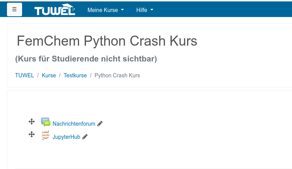Click the FemChem Python Crash Kurs heading
Screen dimensions: 292x169
tap(107, 41)
